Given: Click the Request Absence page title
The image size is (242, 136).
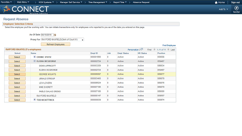Looking at the screenshot, I should 16,19.
